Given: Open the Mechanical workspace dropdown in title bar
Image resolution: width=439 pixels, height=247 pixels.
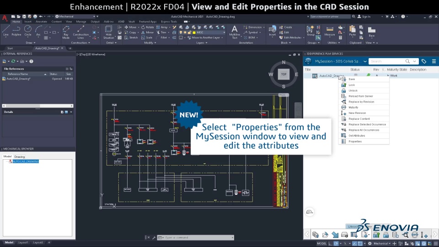Looking at the screenshot, I should pos(75,16).
